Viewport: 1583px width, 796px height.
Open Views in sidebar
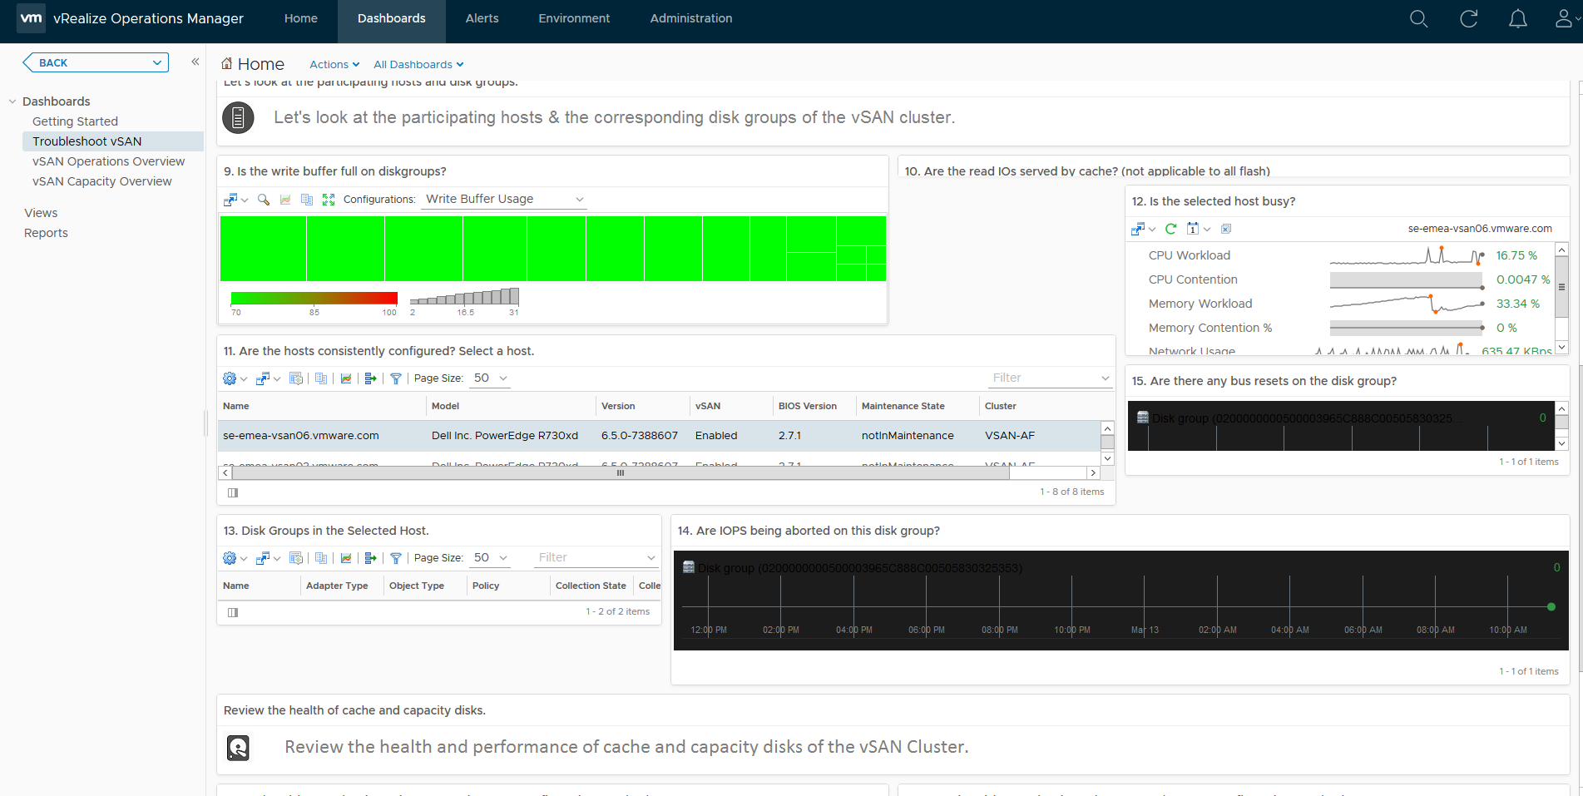pos(41,213)
